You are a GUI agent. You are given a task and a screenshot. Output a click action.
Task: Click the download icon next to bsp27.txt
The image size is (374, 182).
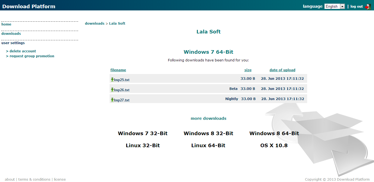[112, 100]
